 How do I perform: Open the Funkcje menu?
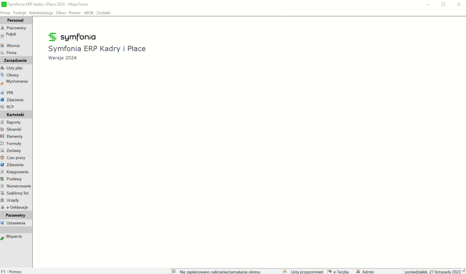pyautogui.click(x=20, y=13)
